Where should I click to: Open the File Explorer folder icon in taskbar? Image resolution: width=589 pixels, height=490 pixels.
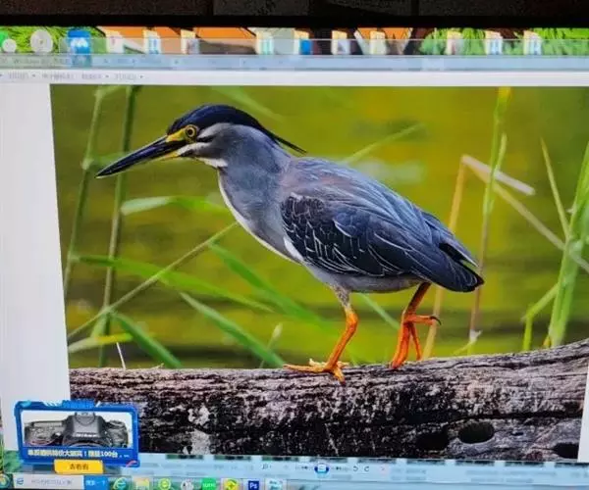pos(142,483)
